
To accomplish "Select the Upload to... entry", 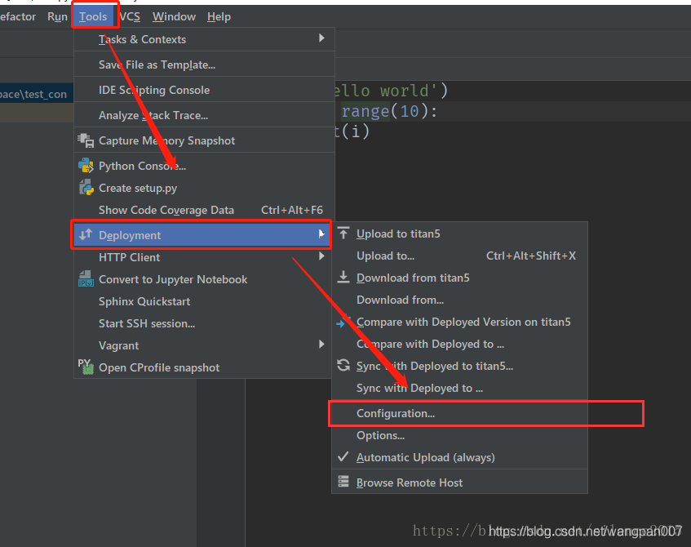I will pyautogui.click(x=459, y=256).
